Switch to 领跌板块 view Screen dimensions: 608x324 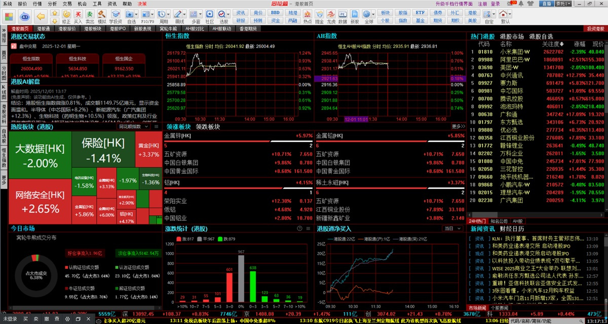pos(208,126)
